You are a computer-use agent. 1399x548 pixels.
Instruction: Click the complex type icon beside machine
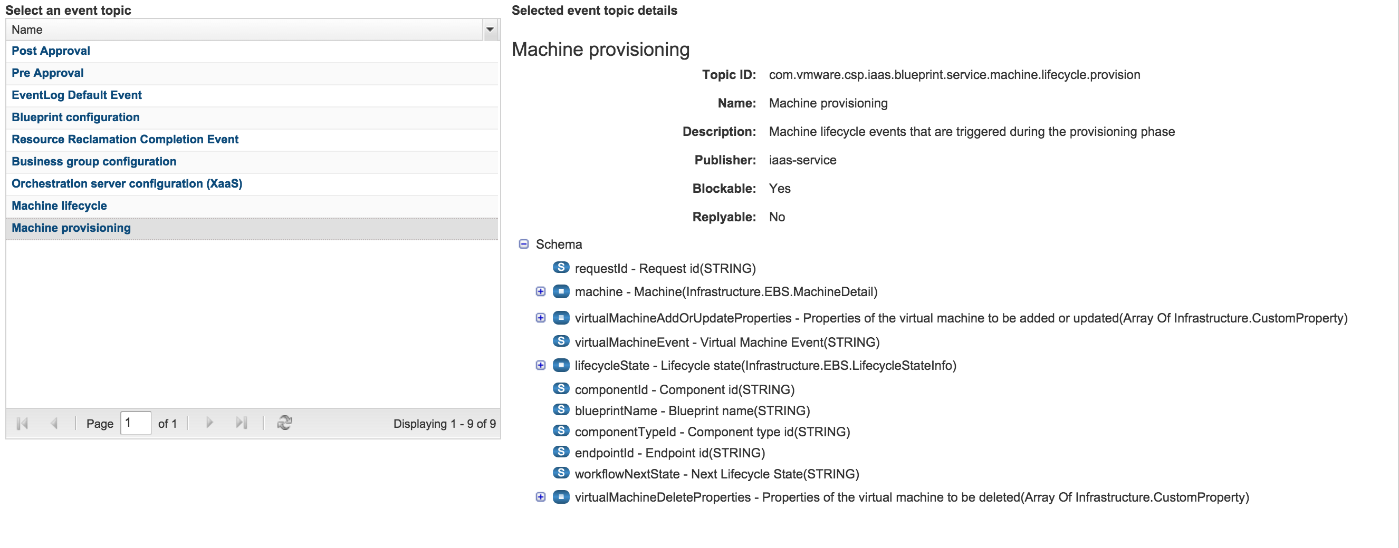click(560, 291)
